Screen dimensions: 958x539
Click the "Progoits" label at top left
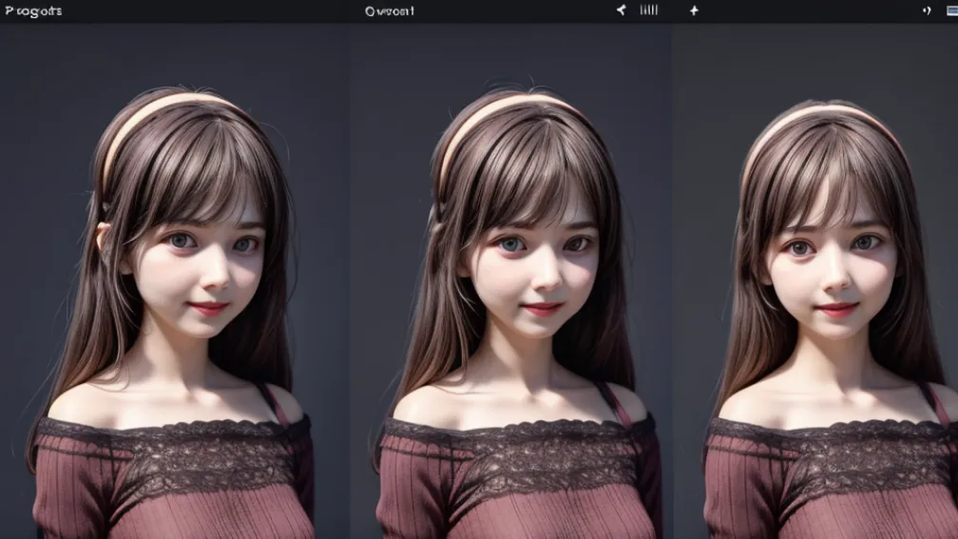click(33, 11)
